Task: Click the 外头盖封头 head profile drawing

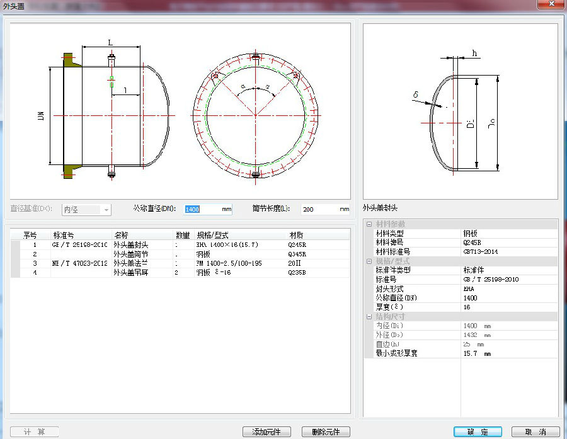Action: [x=461, y=111]
